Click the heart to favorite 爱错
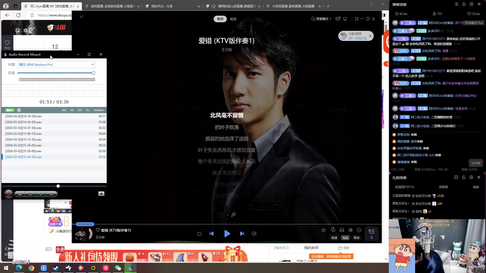 pyautogui.click(x=98, y=230)
